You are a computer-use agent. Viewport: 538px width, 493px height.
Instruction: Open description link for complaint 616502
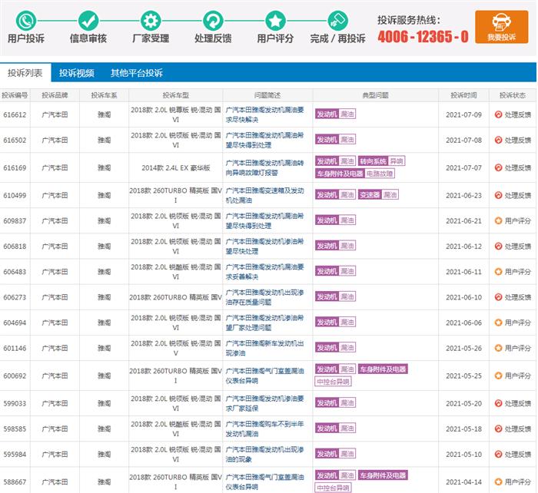click(x=264, y=140)
